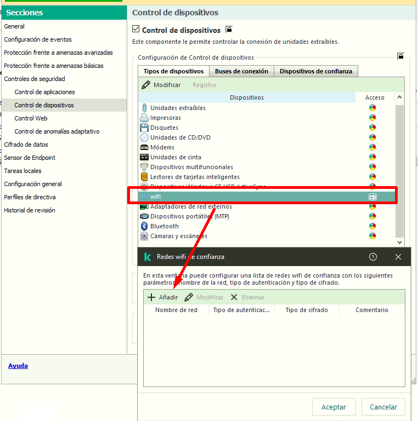The width and height of the screenshot is (418, 421).
Task: Click the access icon for Bluetooth
Action: 372,226
